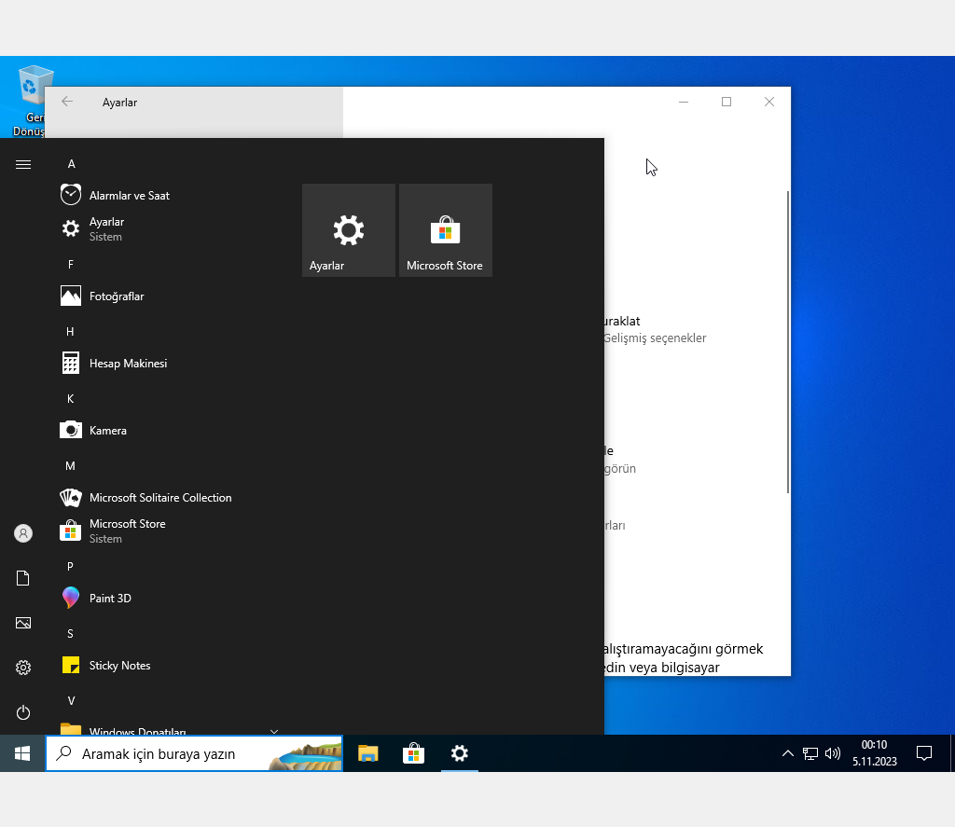Viewport: 955px width, 827px height.
Task: Expand the Windows Donatıları folder
Action: coord(171,728)
